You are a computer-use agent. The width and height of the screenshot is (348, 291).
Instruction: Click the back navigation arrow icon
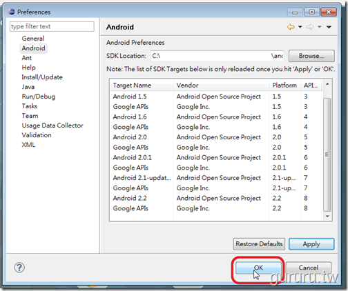tap(291, 27)
